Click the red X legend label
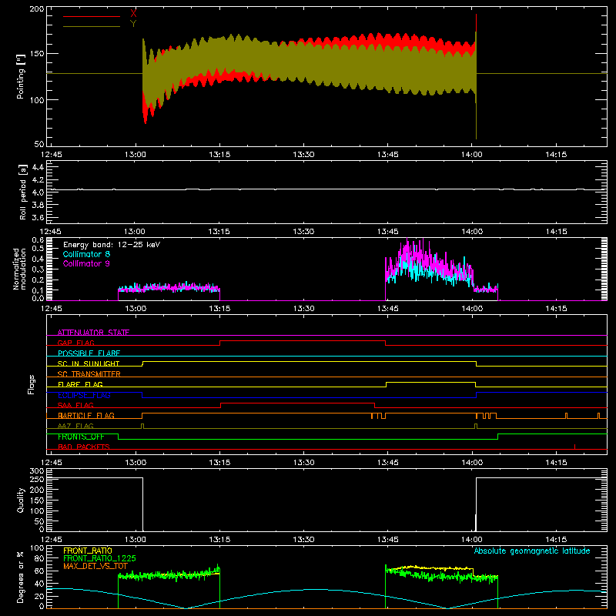Screen dimensions: 616x616 (133, 14)
